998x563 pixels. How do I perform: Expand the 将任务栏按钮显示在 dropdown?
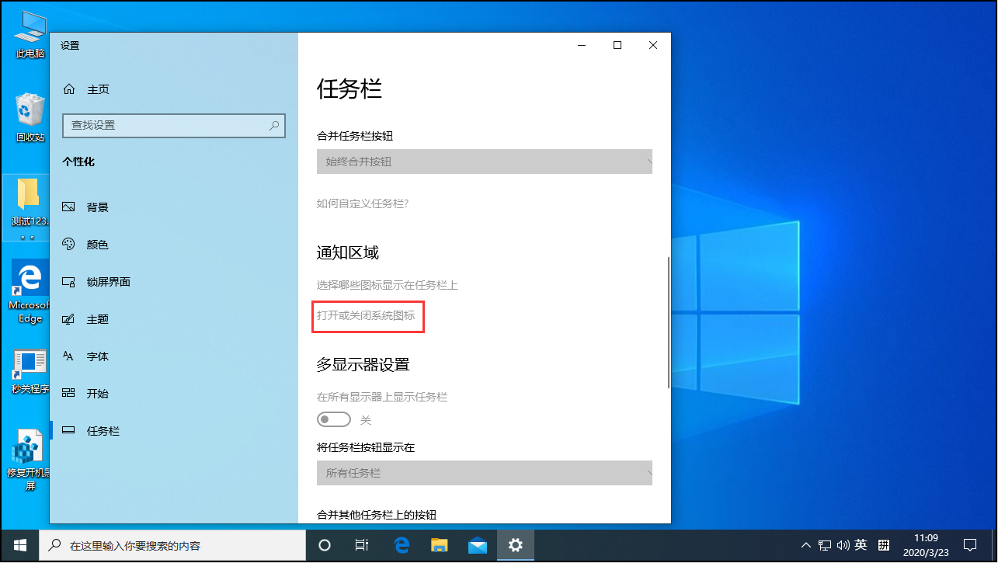pos(484,473)
